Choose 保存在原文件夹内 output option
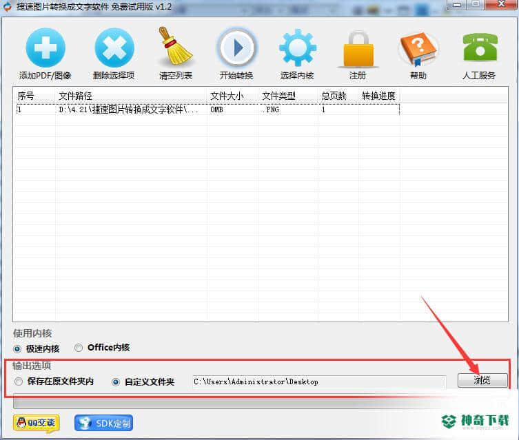The image size is (519, 440). click(x=19, y=381)
